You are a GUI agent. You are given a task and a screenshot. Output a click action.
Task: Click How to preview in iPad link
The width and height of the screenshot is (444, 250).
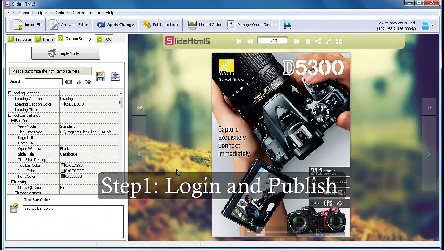[x=396, y=23]
